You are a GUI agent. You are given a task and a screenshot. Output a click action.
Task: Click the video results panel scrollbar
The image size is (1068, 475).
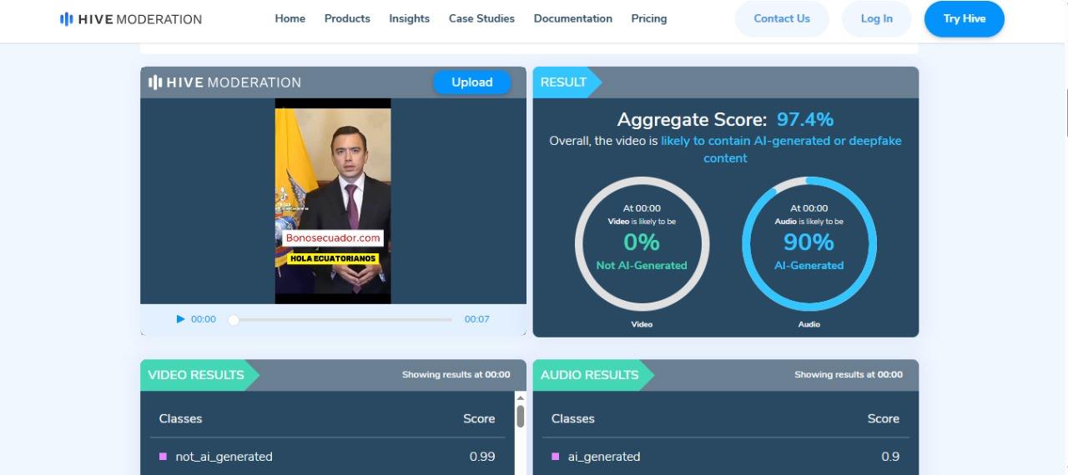pos(520,417)
